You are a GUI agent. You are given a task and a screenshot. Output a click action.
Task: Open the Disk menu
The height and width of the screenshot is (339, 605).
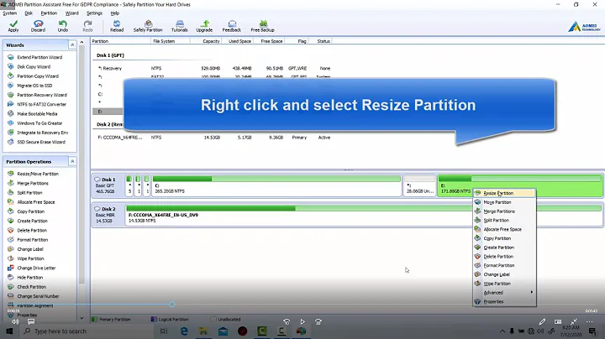(x=29, y=13)
